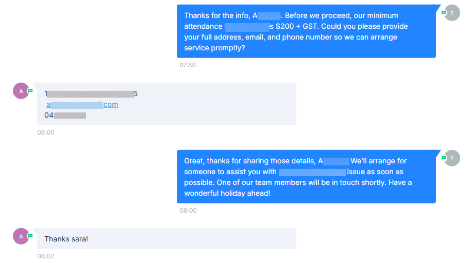Screen dimensions: 470x263
Task: Click the 08:02 timestamp
Action: tap(45, 256)
